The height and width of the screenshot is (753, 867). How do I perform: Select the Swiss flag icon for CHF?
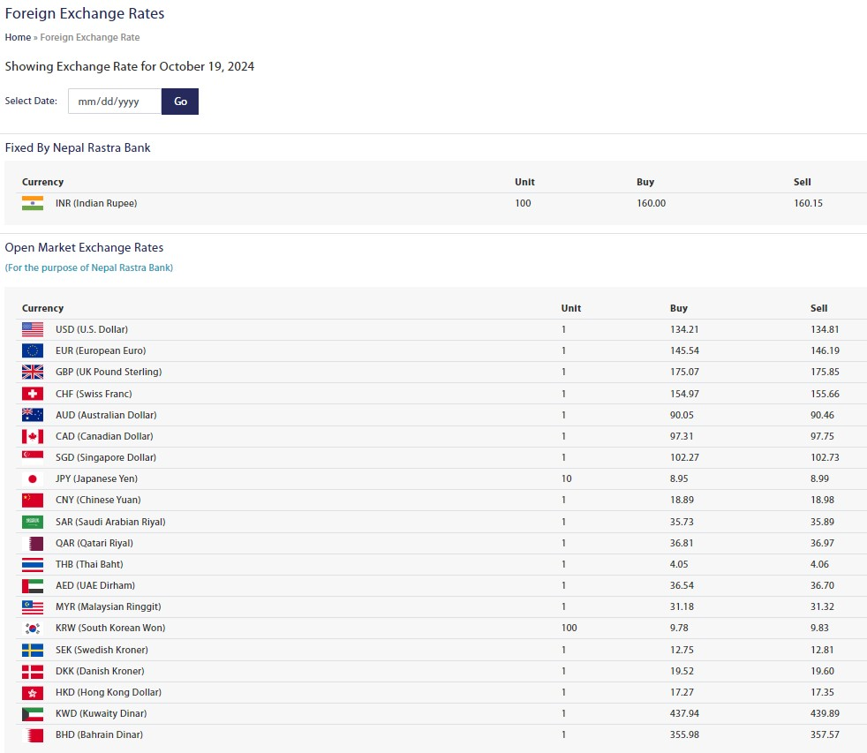tap(33, 394)
